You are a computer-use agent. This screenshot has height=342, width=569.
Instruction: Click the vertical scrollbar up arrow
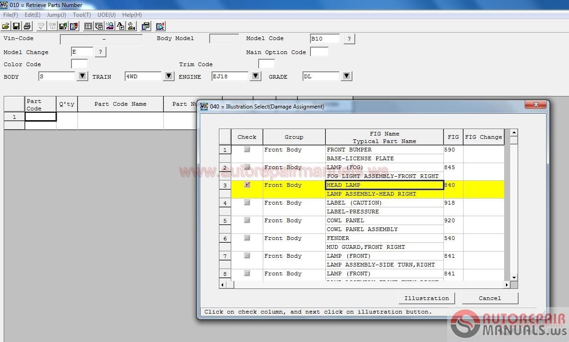(x=514, y=133)
